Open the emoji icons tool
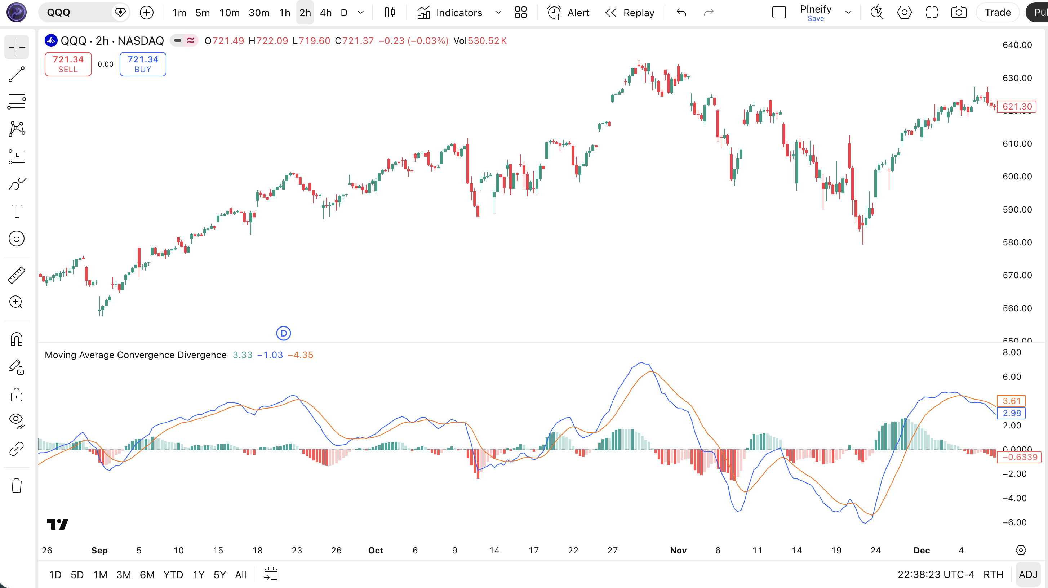The height and width of the screenshot is (588, 1048). coord(17,239)
